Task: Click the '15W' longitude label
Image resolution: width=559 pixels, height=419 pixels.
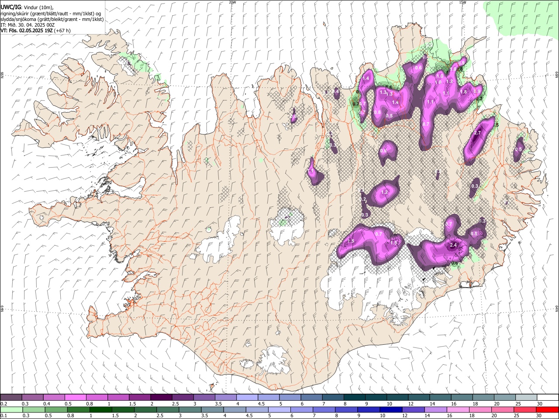Action: 462,2
